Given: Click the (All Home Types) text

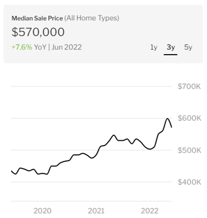Looking at the screenshot, I should [x=91, y=18].
